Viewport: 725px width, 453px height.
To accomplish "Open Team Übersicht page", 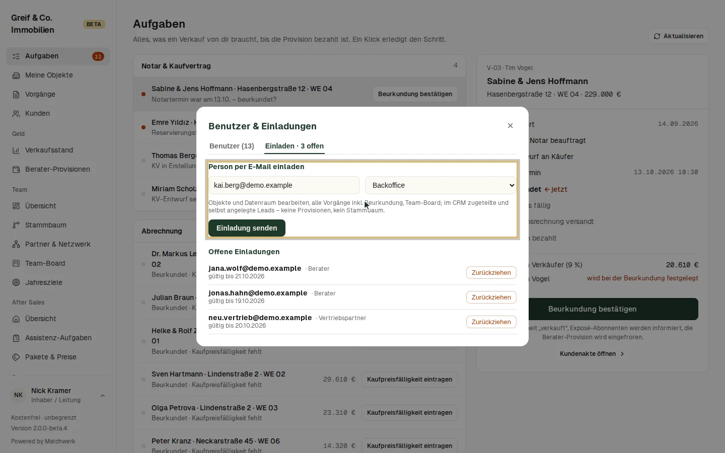I will (x=58, y=206).
